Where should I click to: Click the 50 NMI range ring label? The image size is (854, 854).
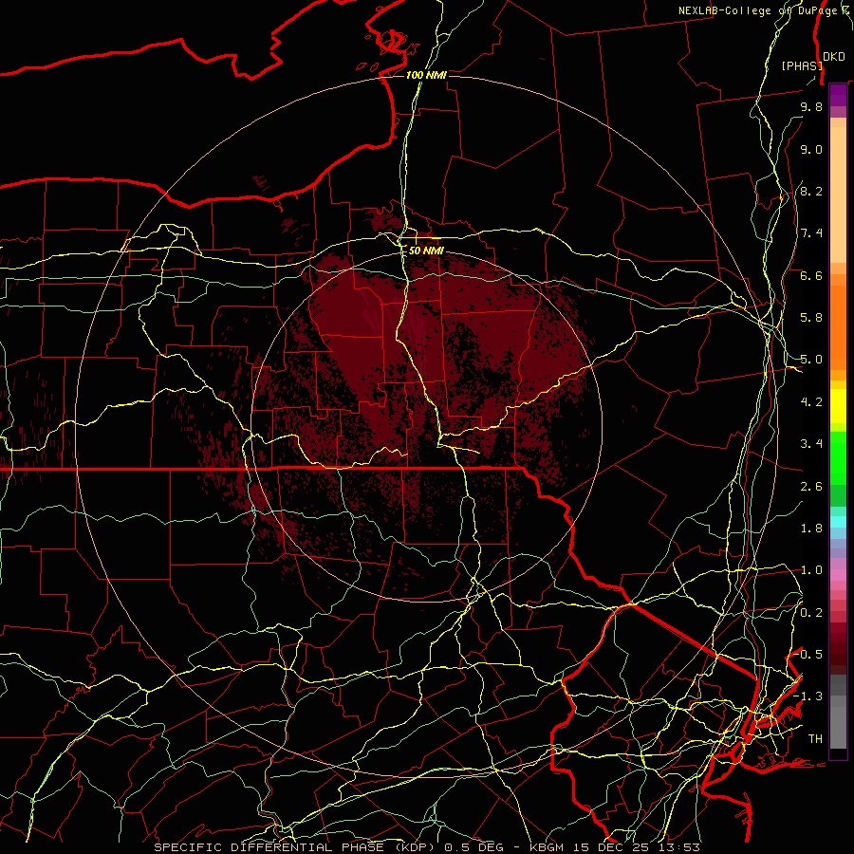tap(426, 251)
